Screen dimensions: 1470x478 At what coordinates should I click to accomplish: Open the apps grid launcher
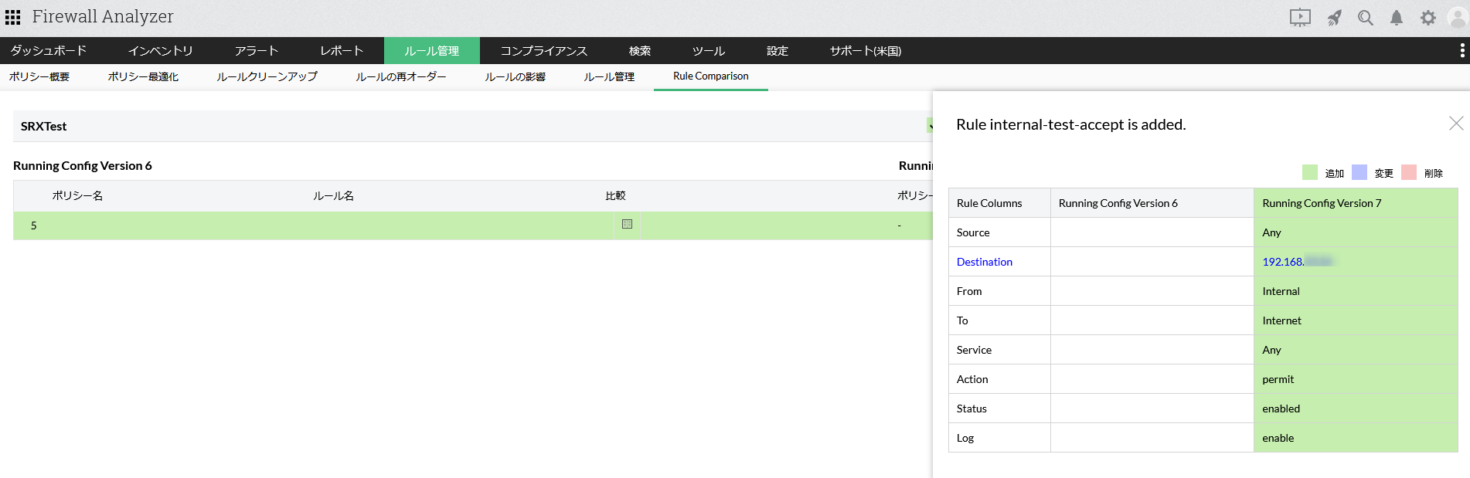(13, 17)
